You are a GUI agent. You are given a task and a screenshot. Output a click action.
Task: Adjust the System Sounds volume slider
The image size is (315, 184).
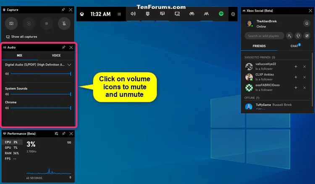click(41, 94)
